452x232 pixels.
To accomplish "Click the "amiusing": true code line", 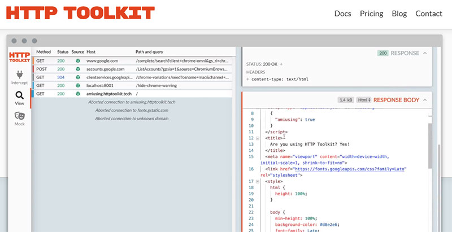I will [295, 120].
